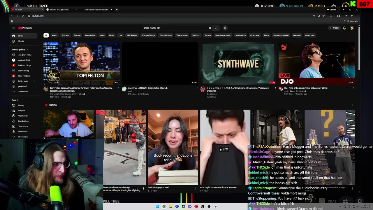Open the Djo live performance thumbnail
Image resolution: width=373 pixels, height=210 pixels.
[x=317, y=64]
